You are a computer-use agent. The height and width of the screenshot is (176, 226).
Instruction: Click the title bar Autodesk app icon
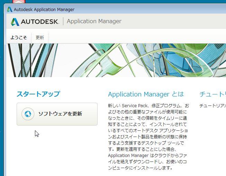[x=10, y=9]
